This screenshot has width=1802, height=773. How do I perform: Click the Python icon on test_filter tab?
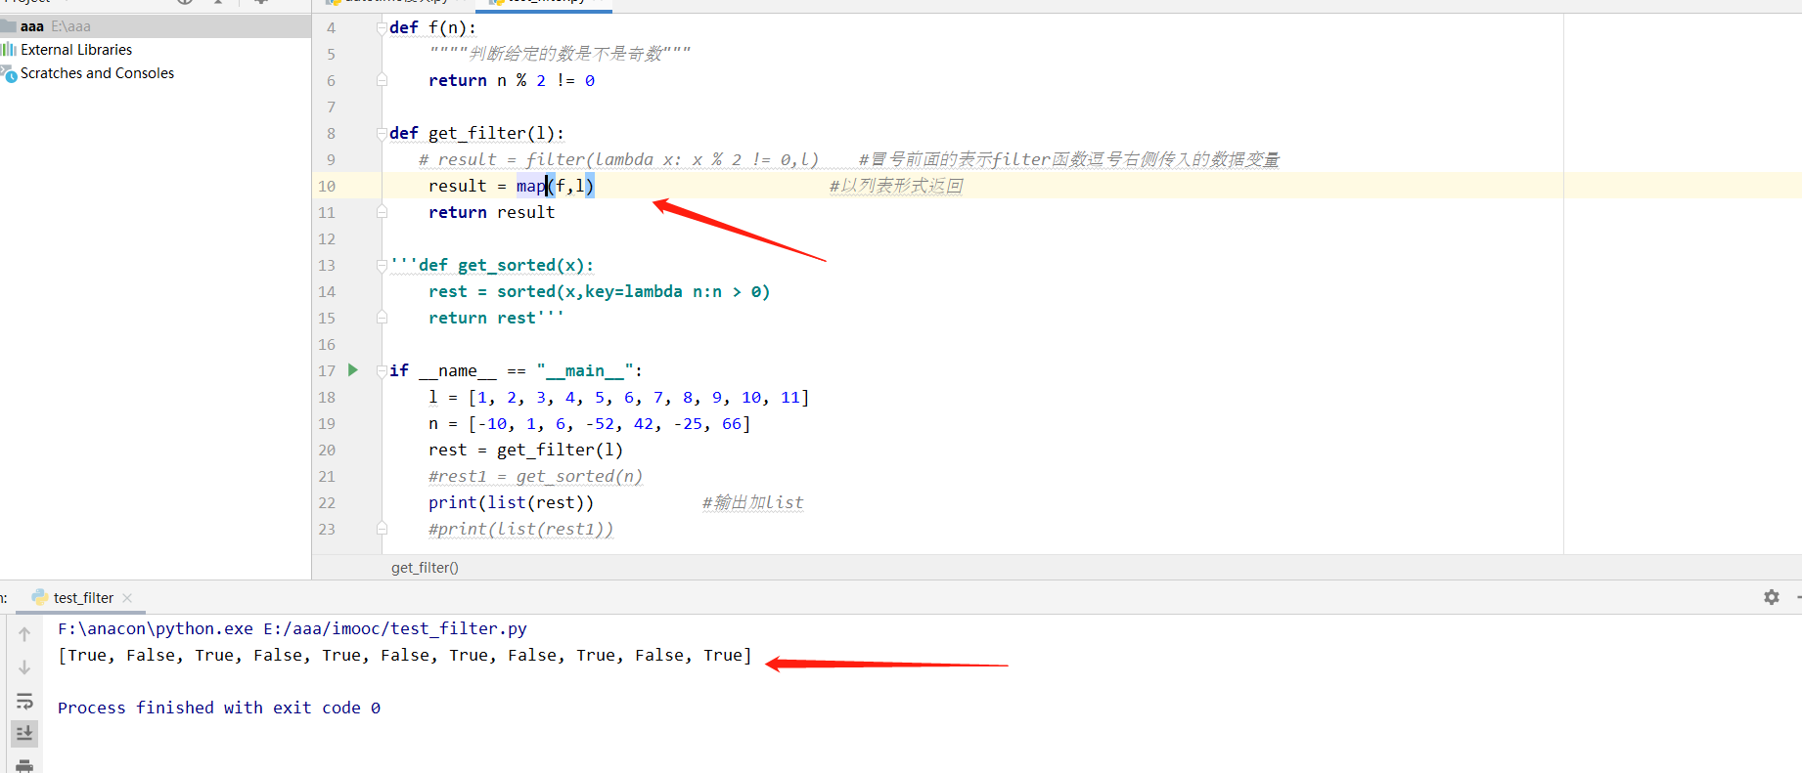click(x=39, y=597)
